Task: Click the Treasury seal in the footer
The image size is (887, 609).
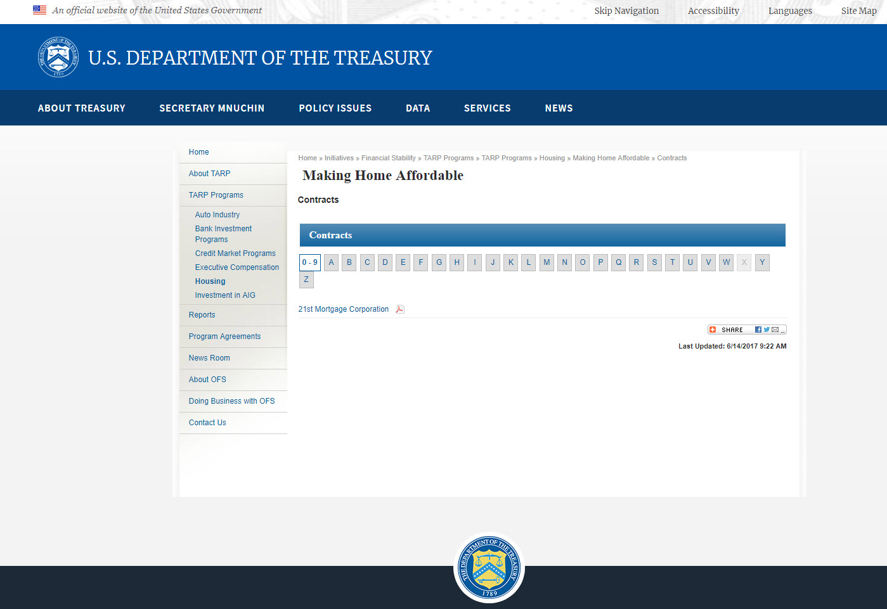Action: (489, 568)
